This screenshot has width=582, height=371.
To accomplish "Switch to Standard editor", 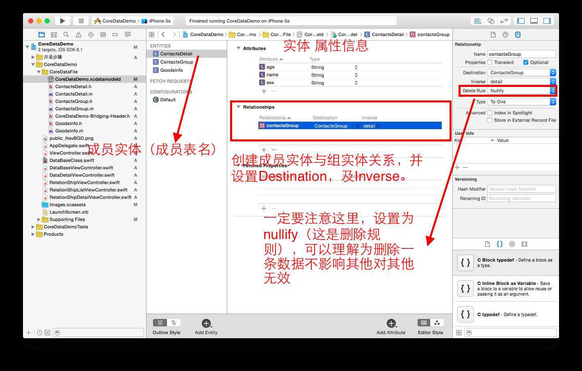I will tap(478, 21).
